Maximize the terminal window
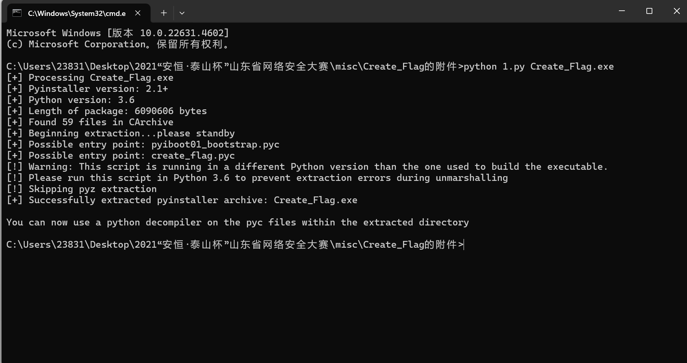This screenshot has height=363, width=687. pyautogui.click(x=649, y=11)
